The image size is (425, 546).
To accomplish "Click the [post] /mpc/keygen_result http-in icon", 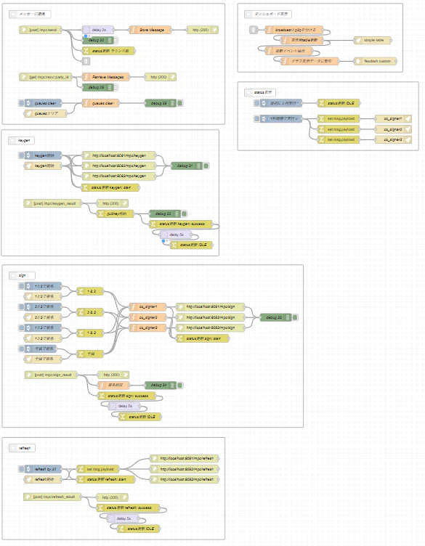I will (x=28, y=203).
